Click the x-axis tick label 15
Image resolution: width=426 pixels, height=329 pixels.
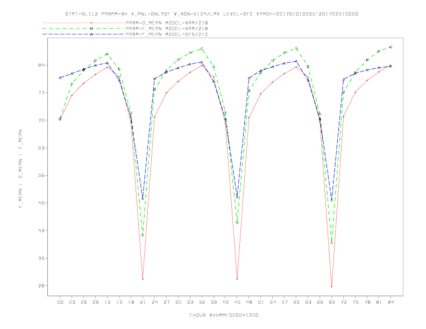point(119,302)
